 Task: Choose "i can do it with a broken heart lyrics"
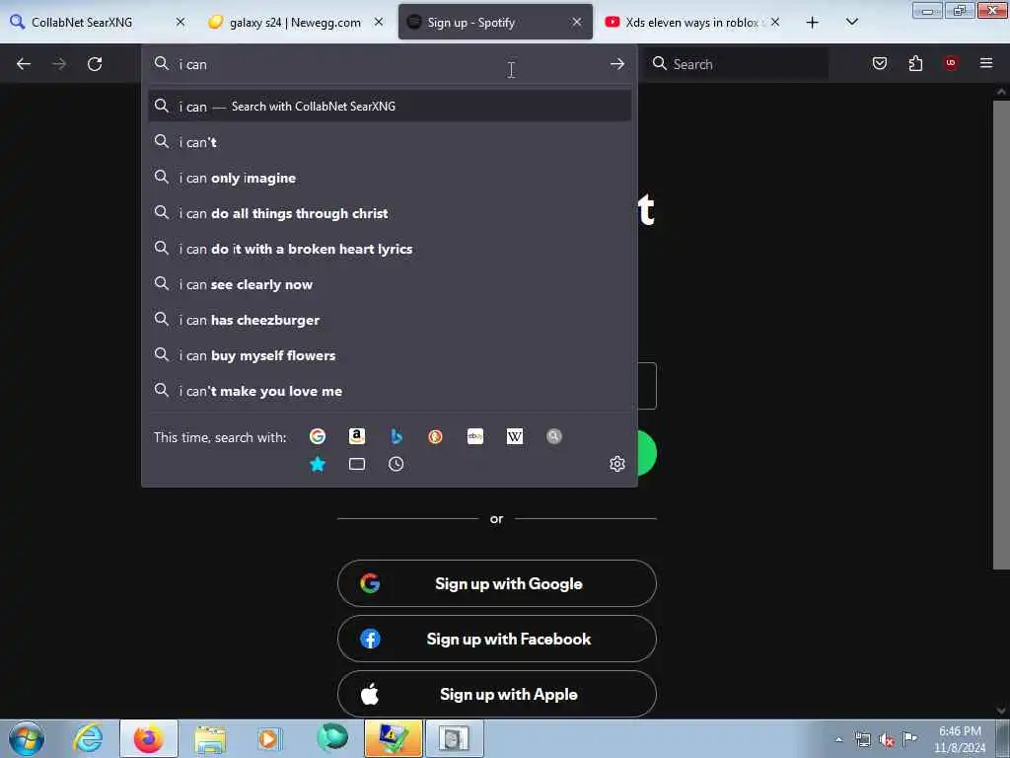coord(390,249)
